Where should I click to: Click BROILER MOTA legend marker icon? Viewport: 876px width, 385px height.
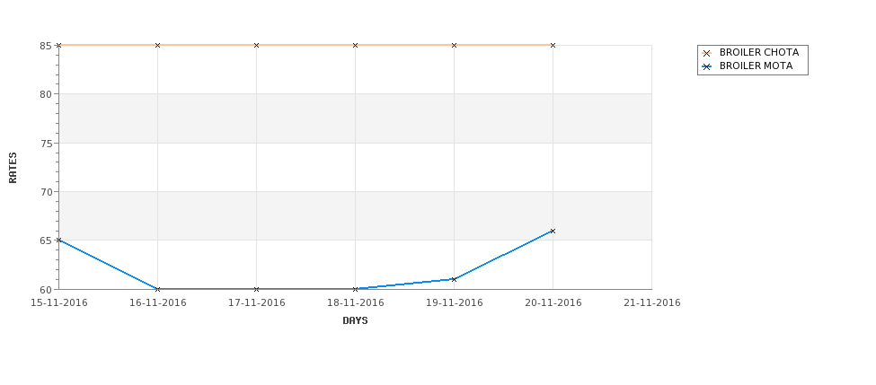pos(706,66)
